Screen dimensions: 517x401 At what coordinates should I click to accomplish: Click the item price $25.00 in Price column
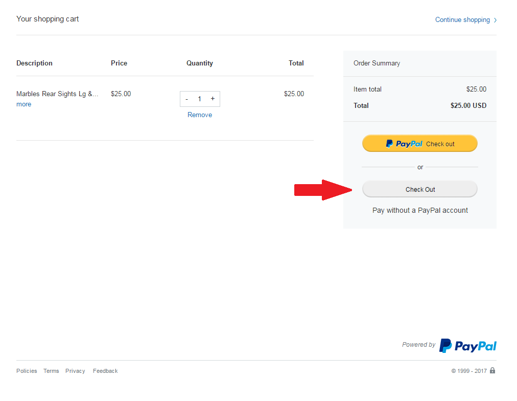tap(121, 94)
